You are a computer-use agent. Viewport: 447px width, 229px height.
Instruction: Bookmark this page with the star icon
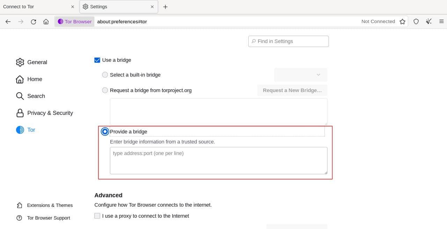(x=402, y=22)
